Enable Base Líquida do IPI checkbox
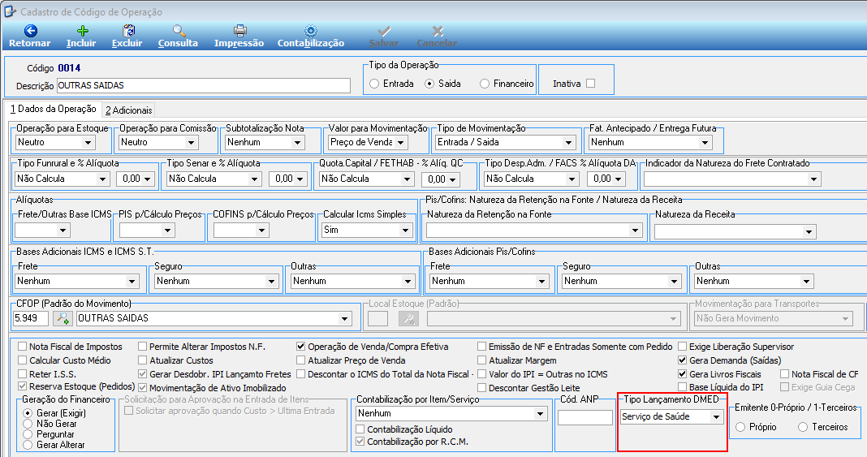The image size is (867, 457). tap(683, 387)
